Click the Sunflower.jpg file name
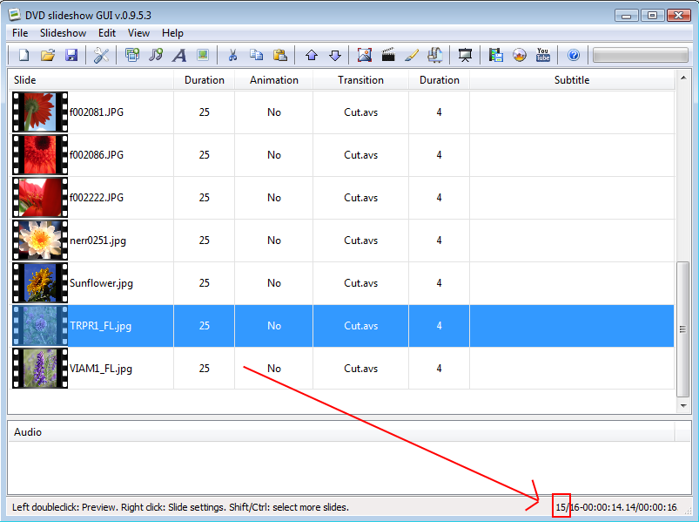Image resolution: width=699 pixels, height=522 pixels. pos(101,283)
